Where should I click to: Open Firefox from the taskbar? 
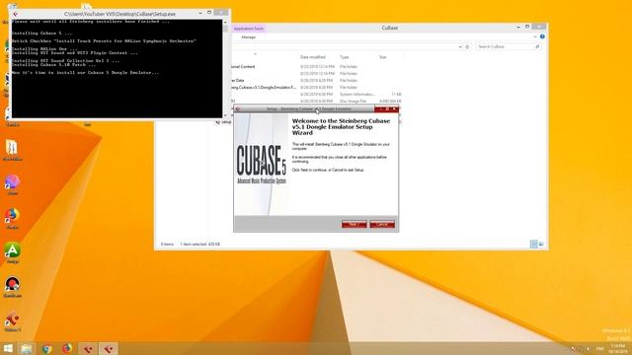[x=67, y=348]
